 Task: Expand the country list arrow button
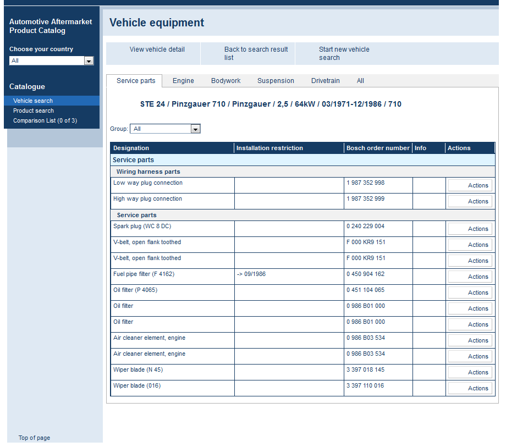coord(89,60)
